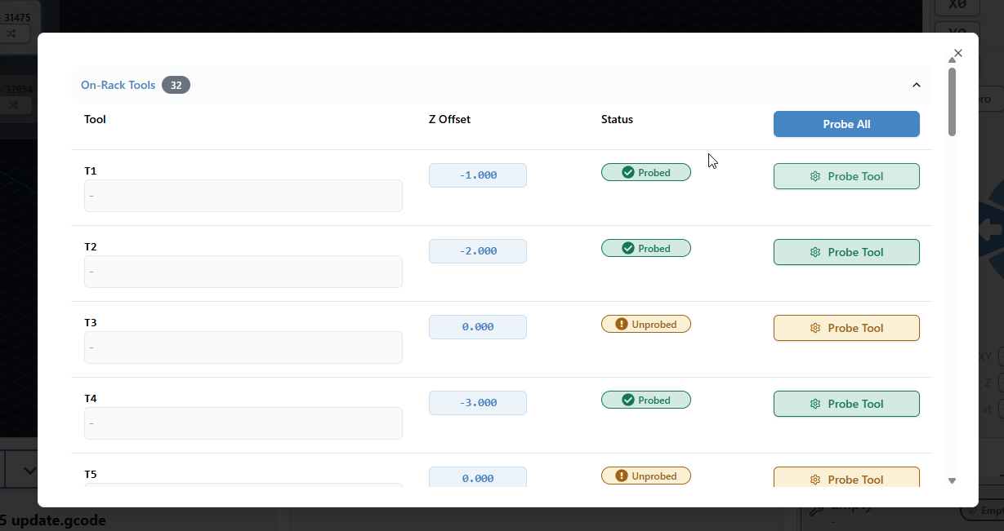Probe tool T1
1004x531 pixels.
(x=846, y=176)
